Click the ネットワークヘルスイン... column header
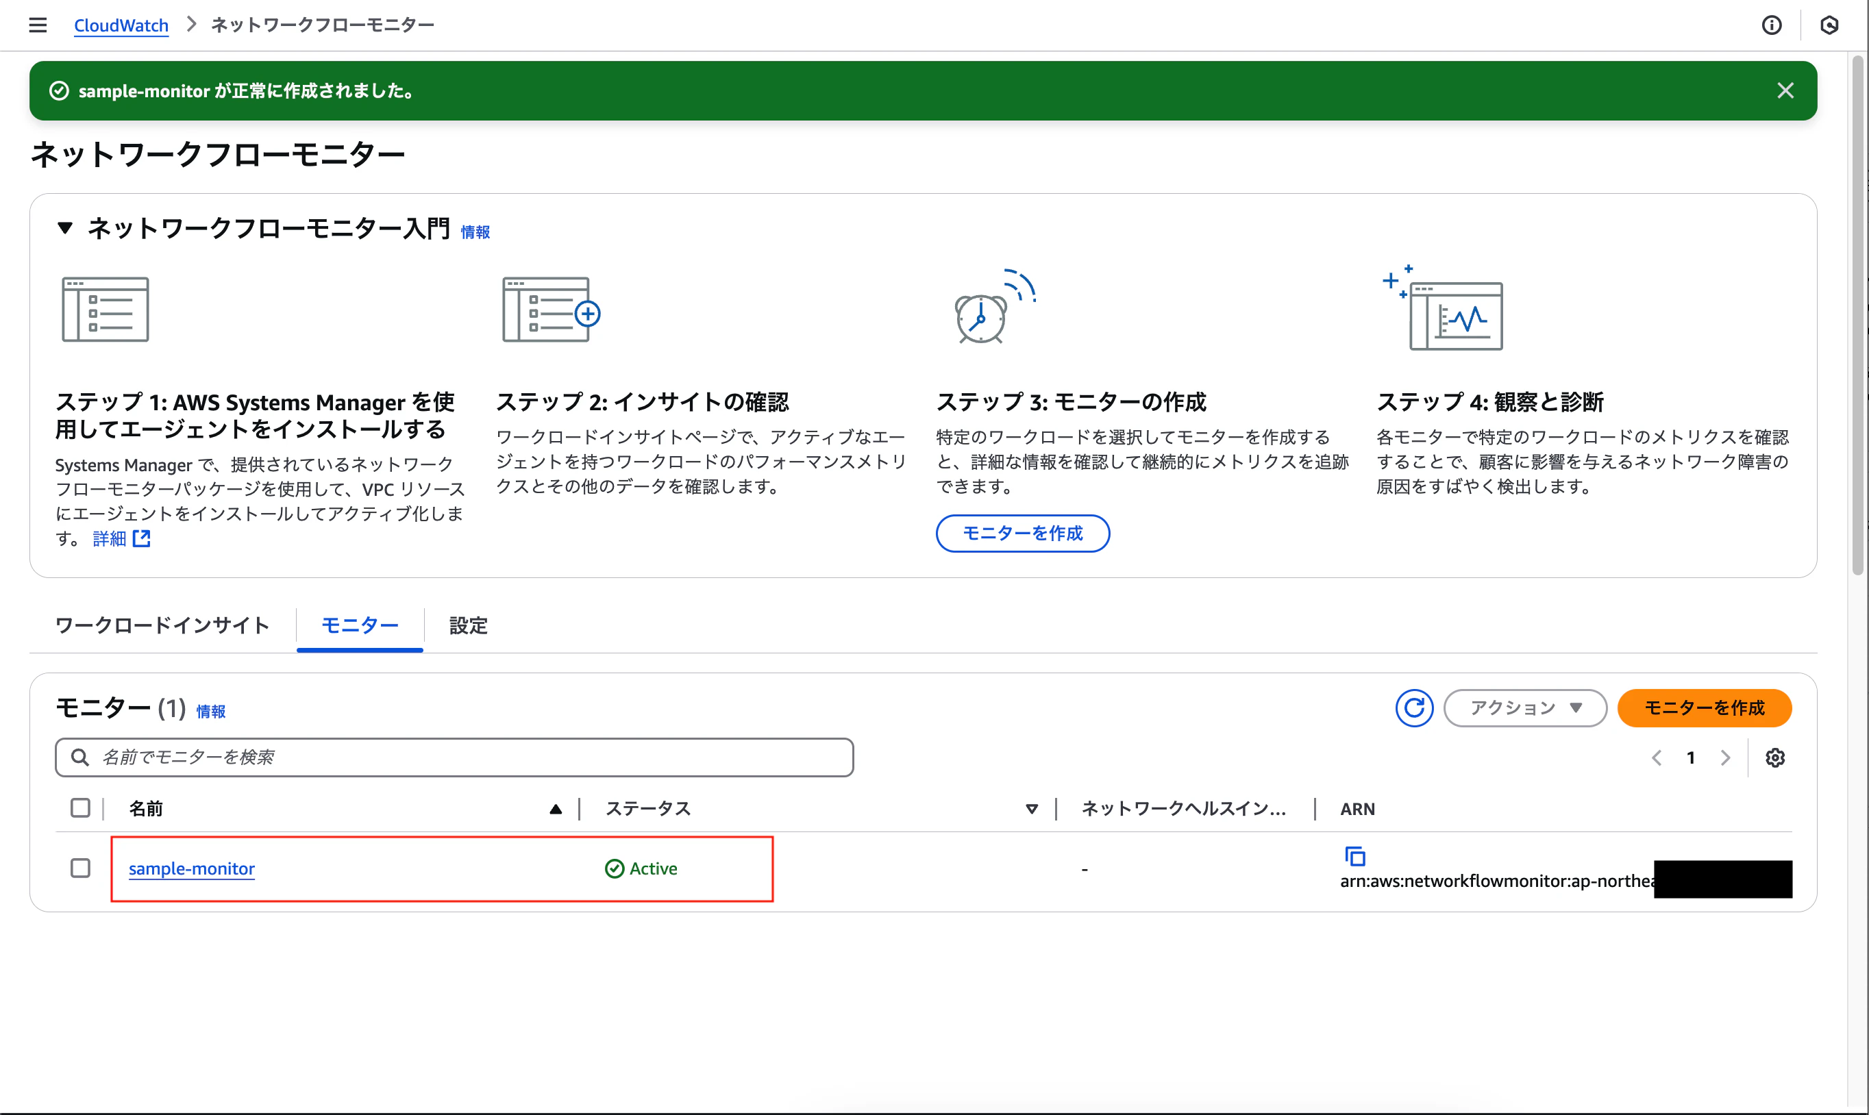The width and height of the screenshot is (1869, 1115). click(1184, 810)
